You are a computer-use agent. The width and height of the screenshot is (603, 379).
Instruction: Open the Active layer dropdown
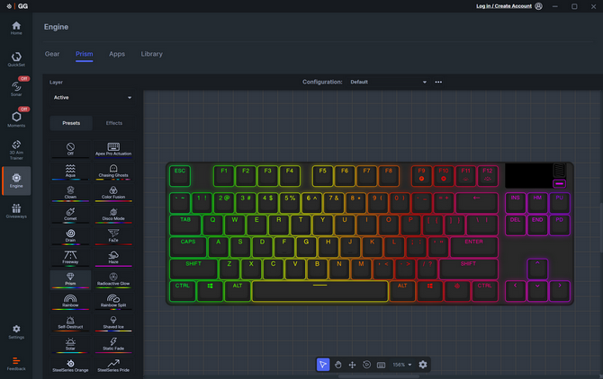click(x=93, y=97)
